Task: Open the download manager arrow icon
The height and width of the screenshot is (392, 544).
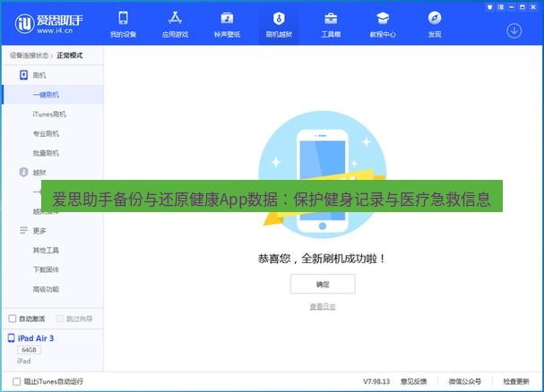Action: (514, 30)
